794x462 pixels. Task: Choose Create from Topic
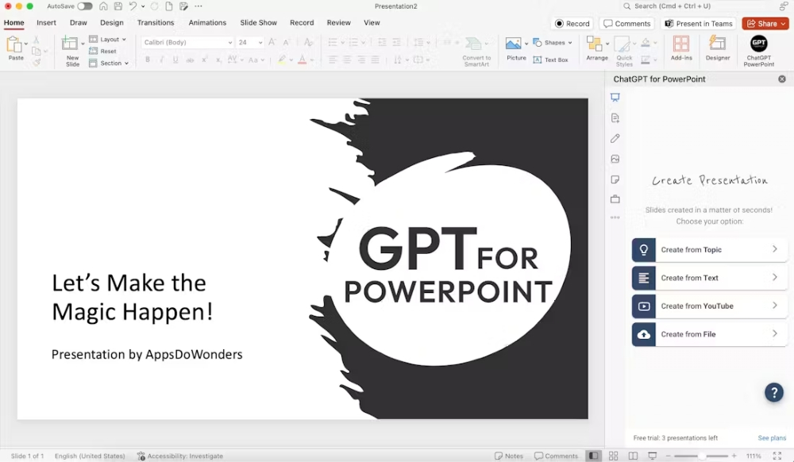(x=709, y=249)
